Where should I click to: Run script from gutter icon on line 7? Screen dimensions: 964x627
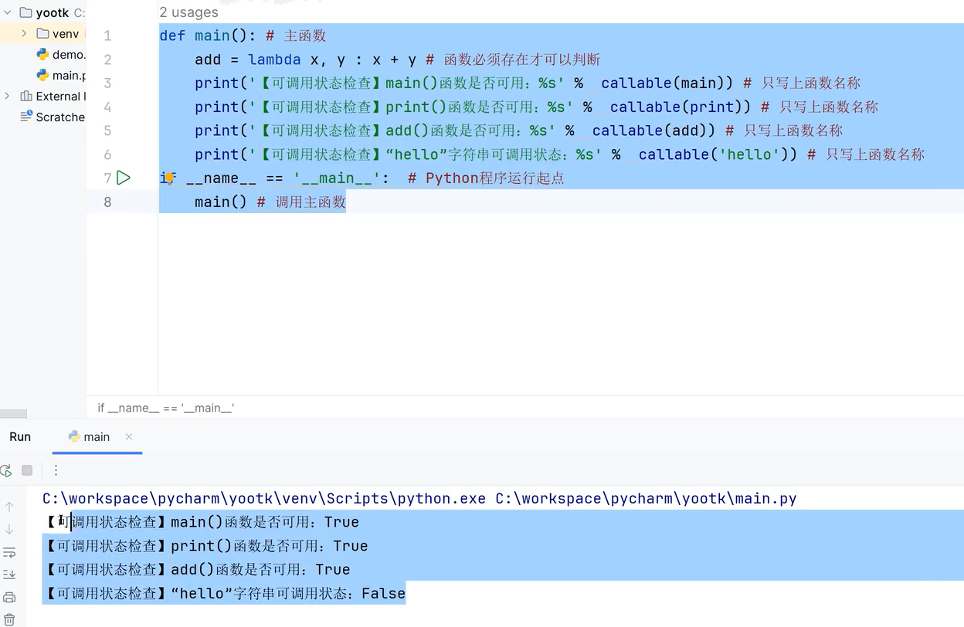tap(123, 178)
